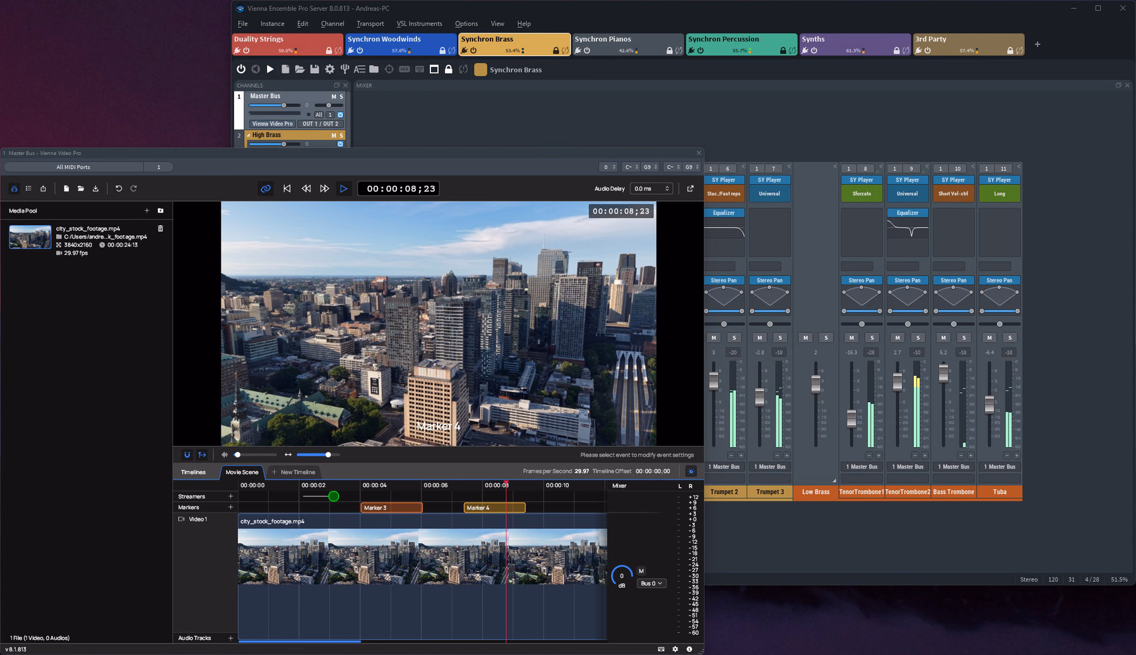Open the 1 Master Bus output selector above Tuba
Viewport: 1136px width, 655px height.
(x=1000, y=467)
